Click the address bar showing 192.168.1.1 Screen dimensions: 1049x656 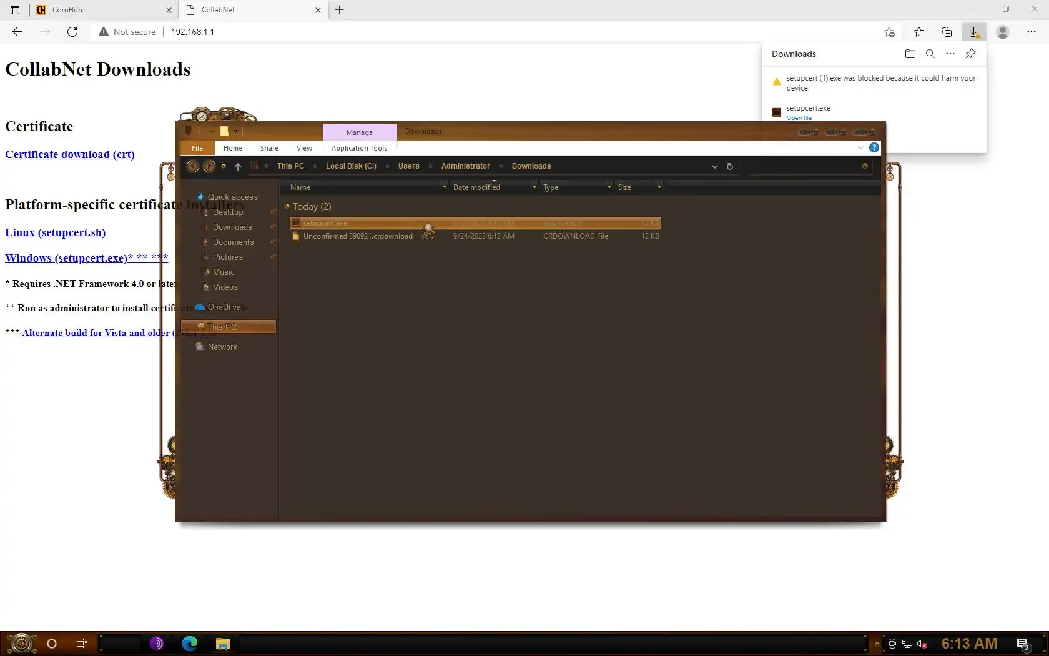(x=192, y=32)
